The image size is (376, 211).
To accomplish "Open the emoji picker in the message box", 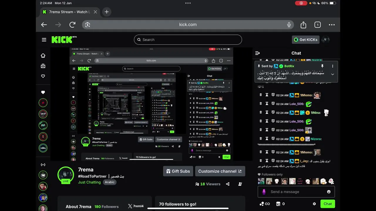I will click(x=329, y=192).
